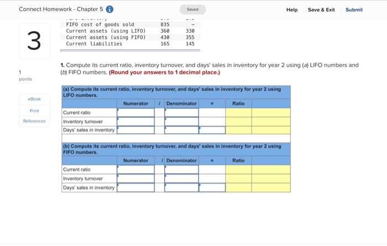Click the value 360 in data table
The image size is (387, 246).
165,31
